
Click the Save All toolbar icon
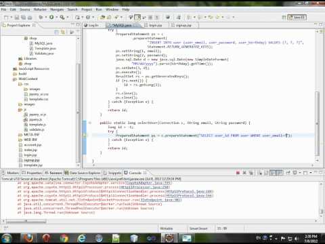coord(23,18)
